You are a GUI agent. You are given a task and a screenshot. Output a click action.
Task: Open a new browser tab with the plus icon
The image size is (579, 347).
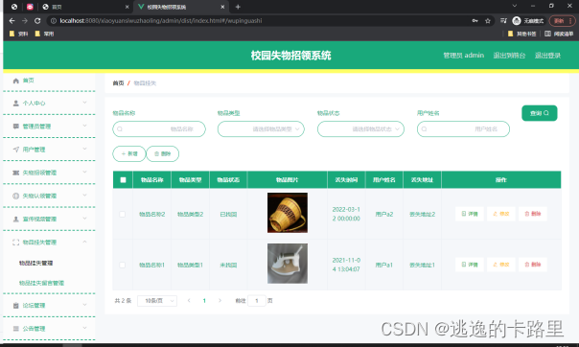click(x=238, y=7)
